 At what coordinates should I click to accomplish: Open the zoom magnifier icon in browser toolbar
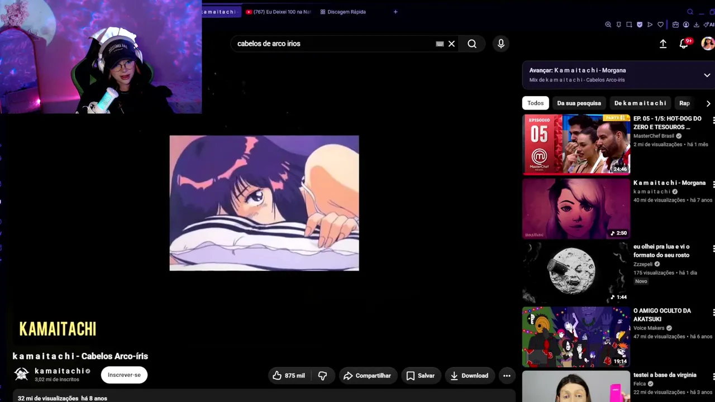tap(608, 25)
